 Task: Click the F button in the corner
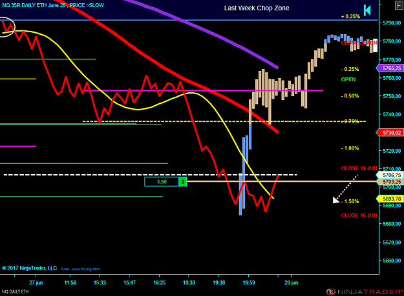pyautogui.click(x=399, y=5)
